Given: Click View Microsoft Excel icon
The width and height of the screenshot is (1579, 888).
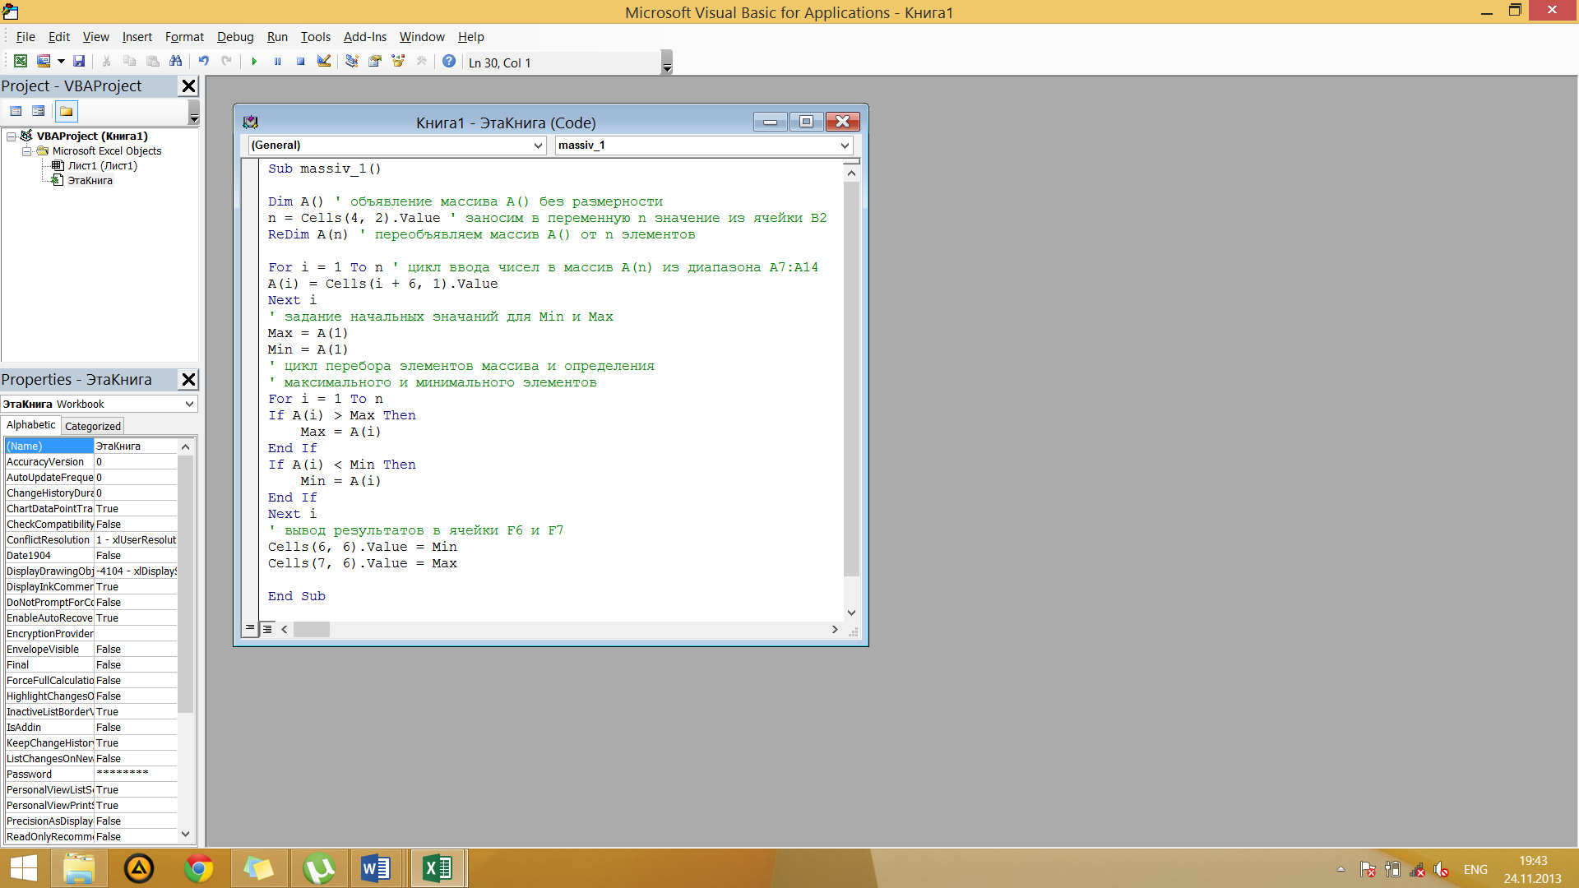Looking at the screenshot, I should point(21,61).
